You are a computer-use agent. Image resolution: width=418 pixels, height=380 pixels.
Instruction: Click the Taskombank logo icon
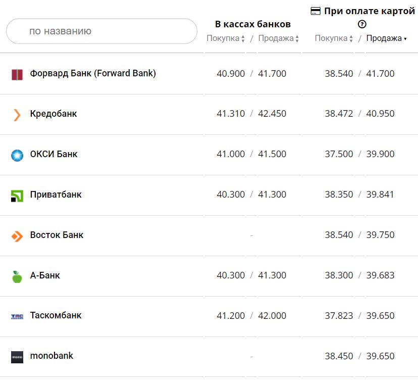17,316
